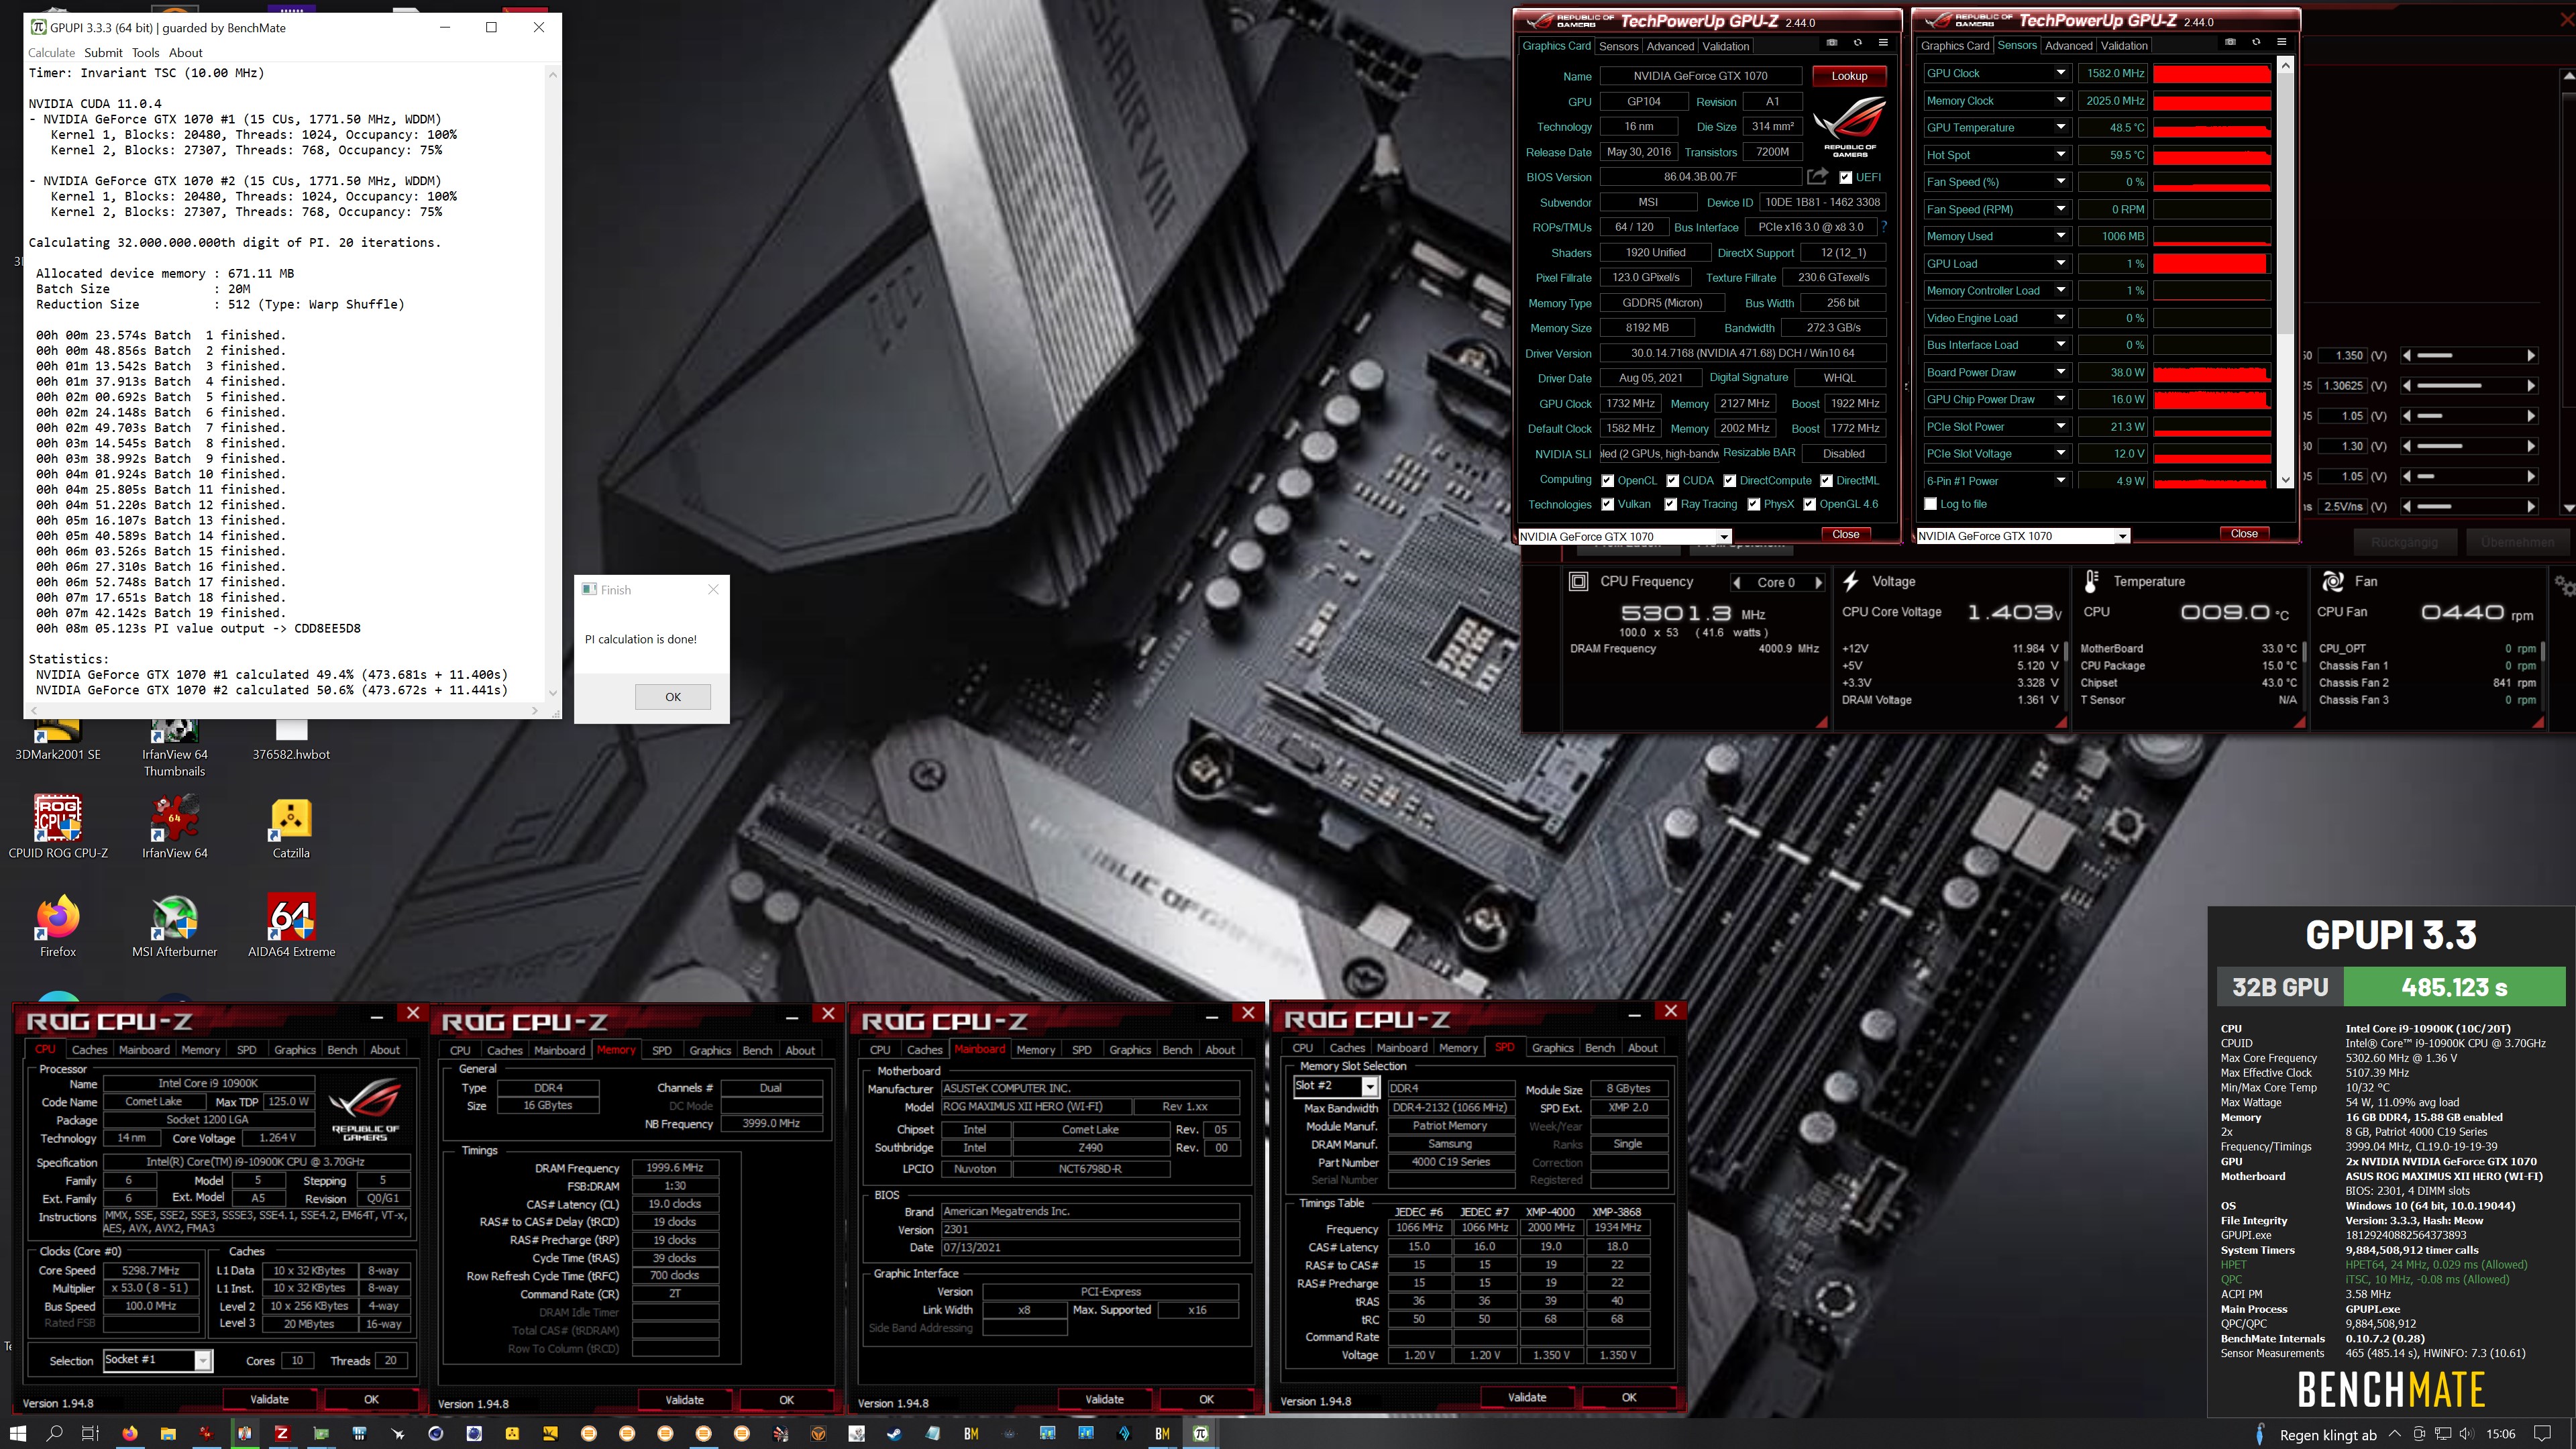Click OK in the Finish dialog
This screenshot has width=2576, height=1449.
[673, 697]
